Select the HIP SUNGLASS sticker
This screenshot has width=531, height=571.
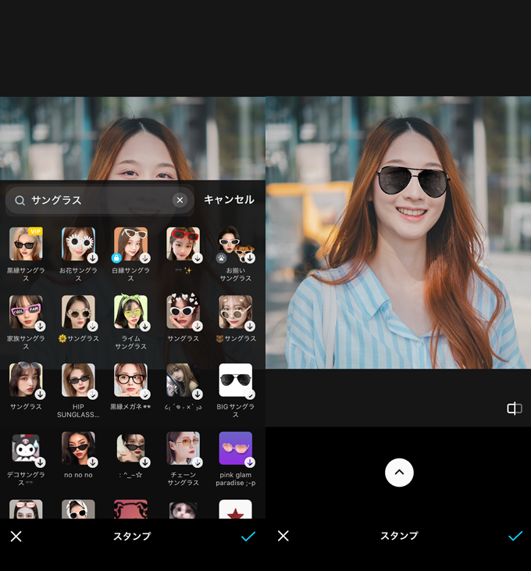tap(78, 380)
